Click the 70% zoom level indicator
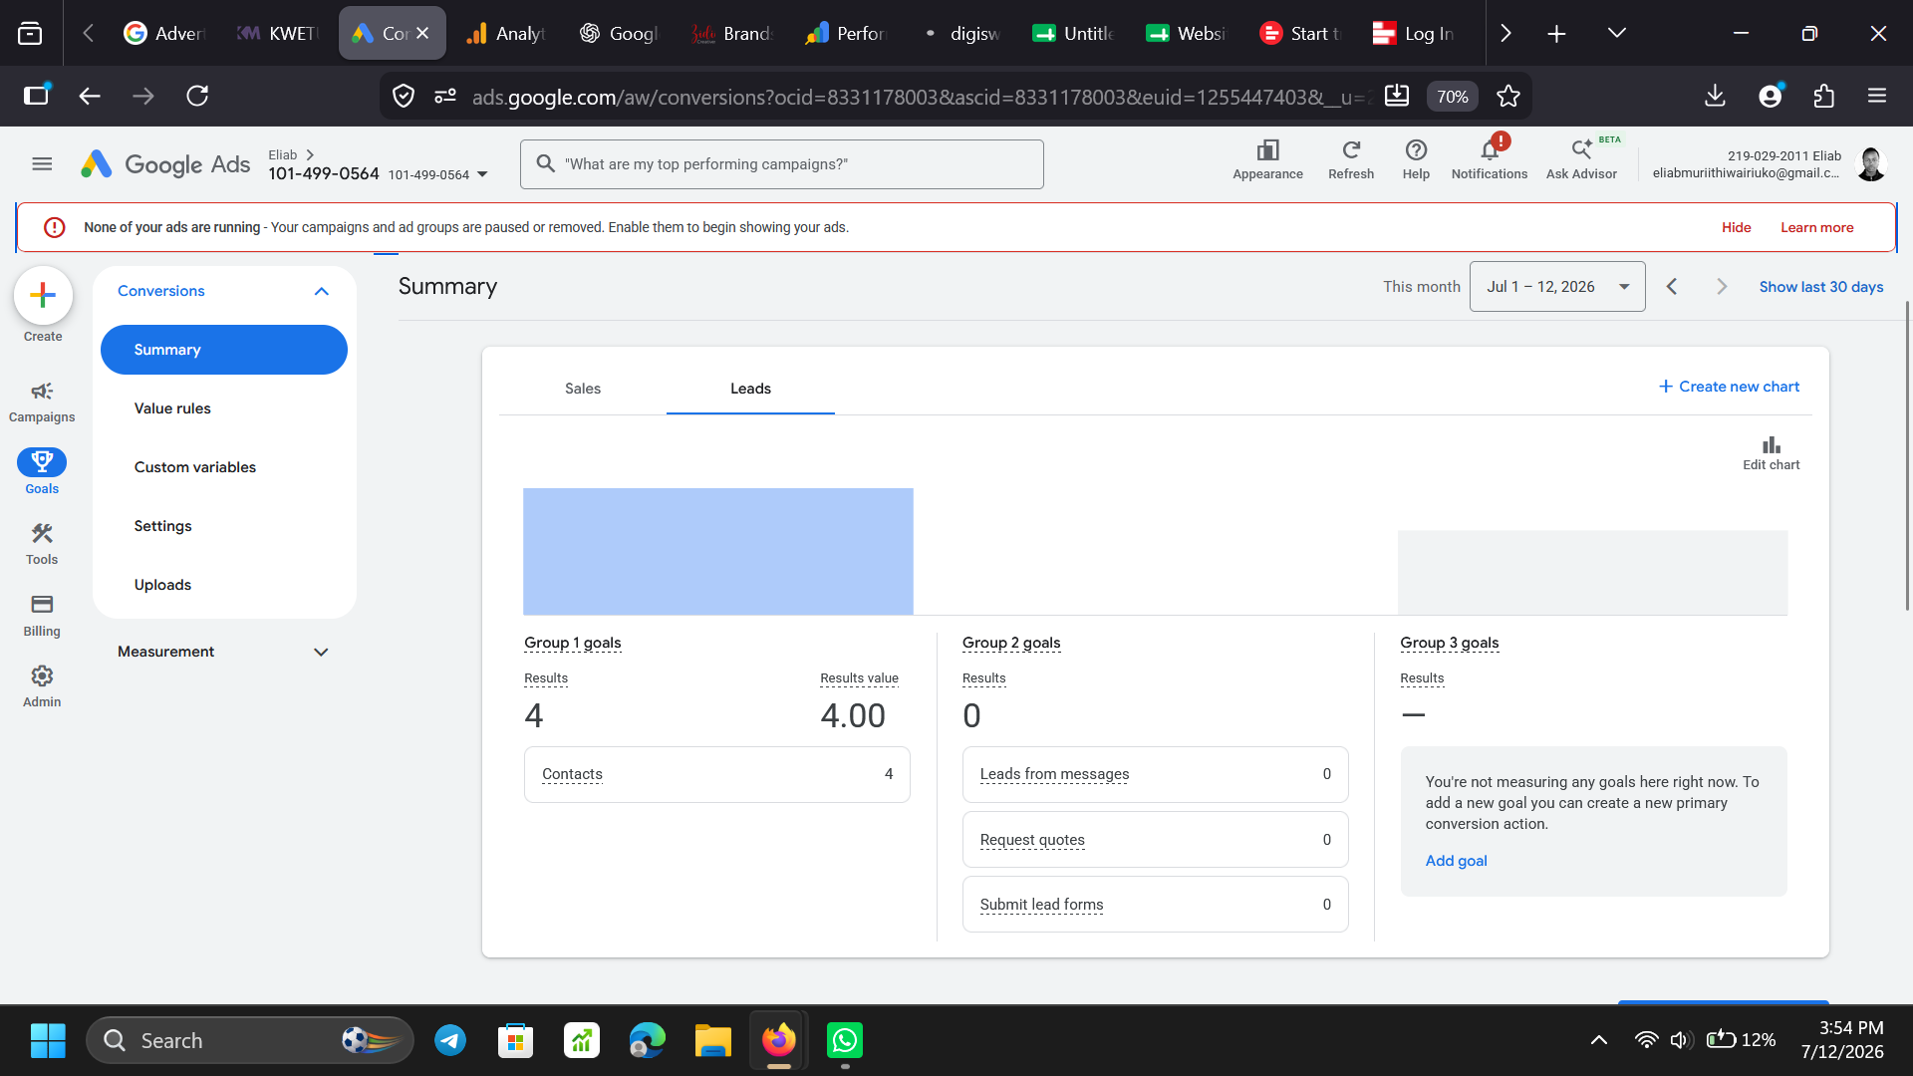This screenshot has height=1076, width=1913. [1452, 97]
